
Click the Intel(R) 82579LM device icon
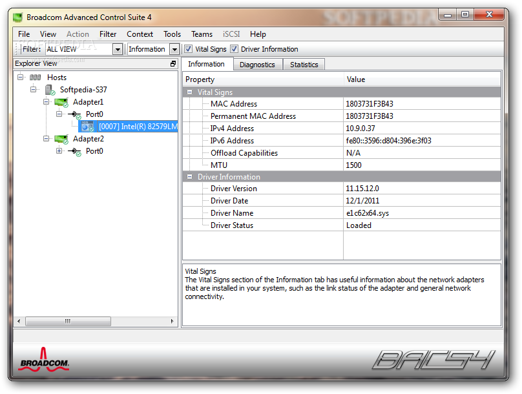click(88, 127)
